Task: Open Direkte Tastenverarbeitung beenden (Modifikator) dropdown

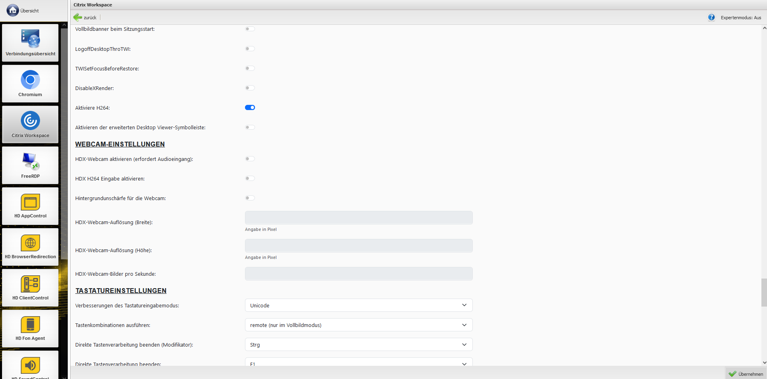Action: coord(359,344)
